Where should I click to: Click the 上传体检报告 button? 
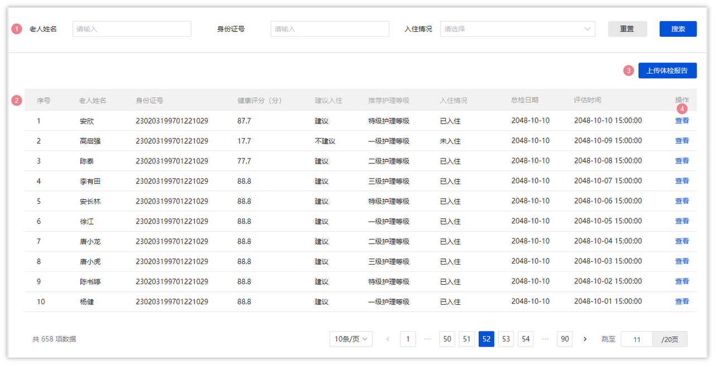pyautogui.click(x=668, y=70)
